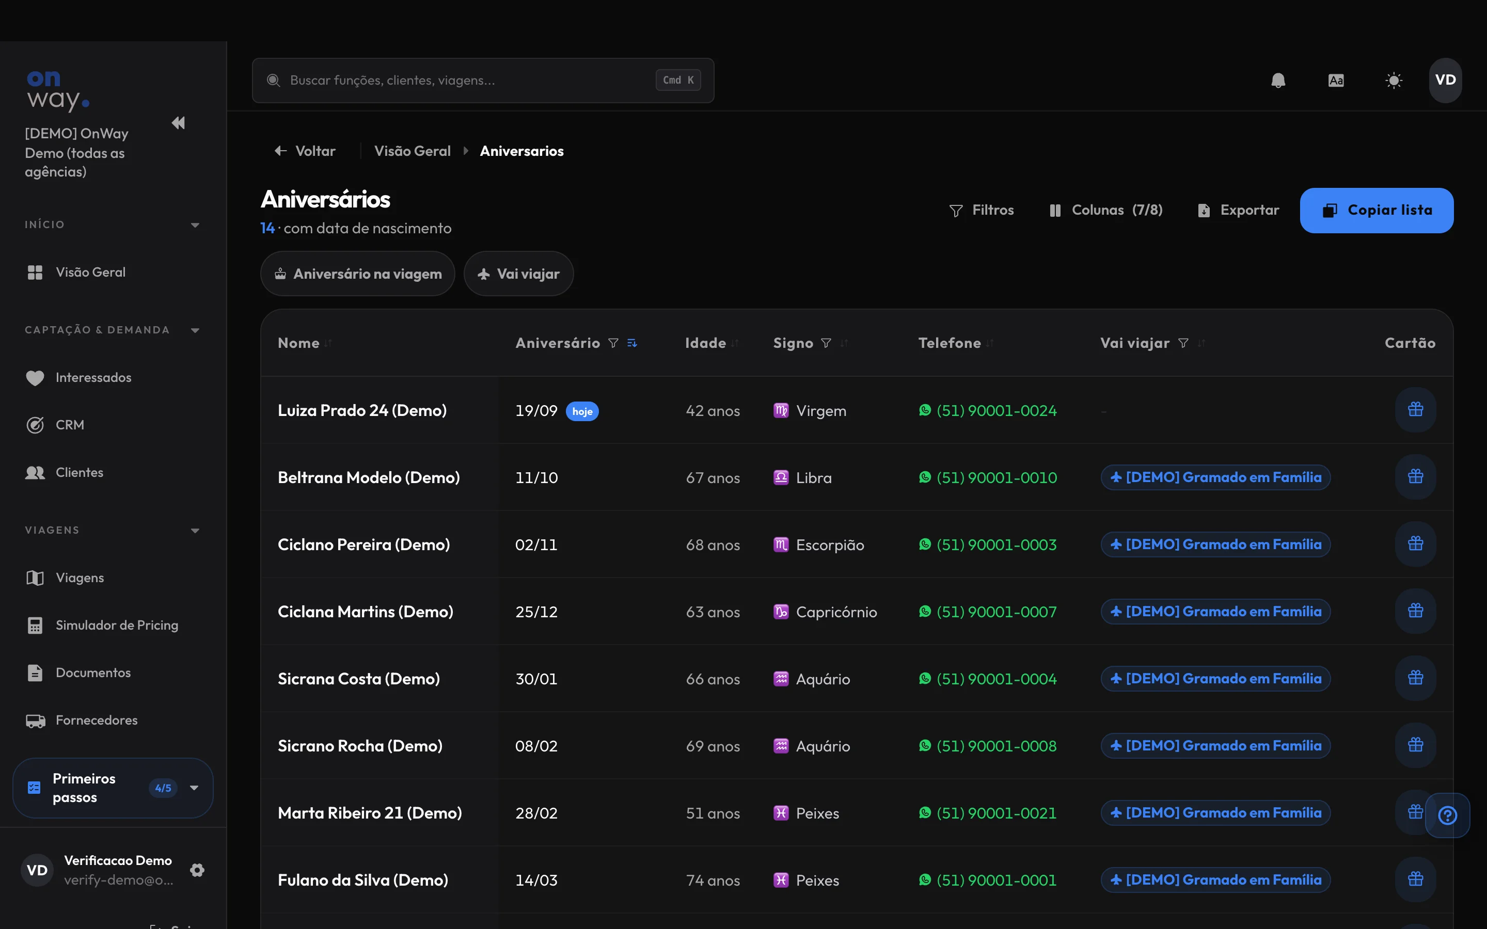The height and width of the screenshot is (929, 1487).
Task: Open sidebar account settings gear
Action: (x=197, y=870)
